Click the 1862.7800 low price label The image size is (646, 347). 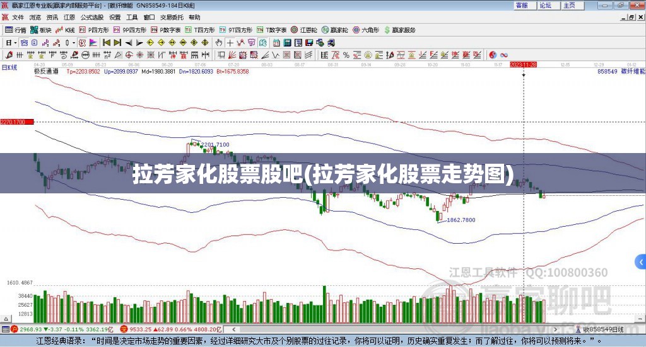click(461, 220)
